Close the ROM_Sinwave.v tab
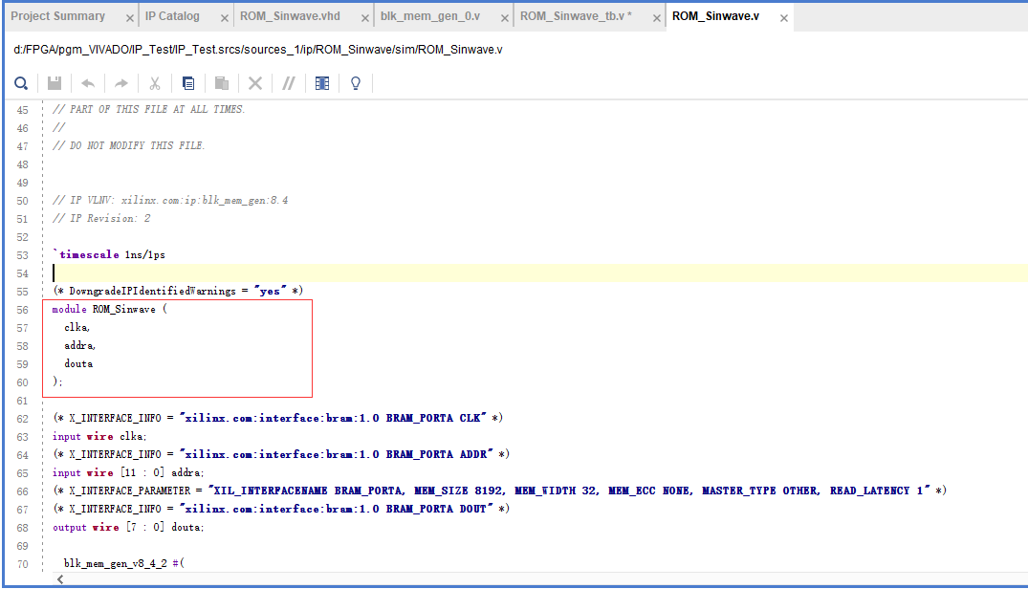 click(x=783, y=18)
